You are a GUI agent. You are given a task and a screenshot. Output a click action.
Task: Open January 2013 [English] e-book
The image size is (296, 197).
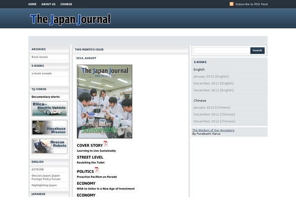point(211,76)
